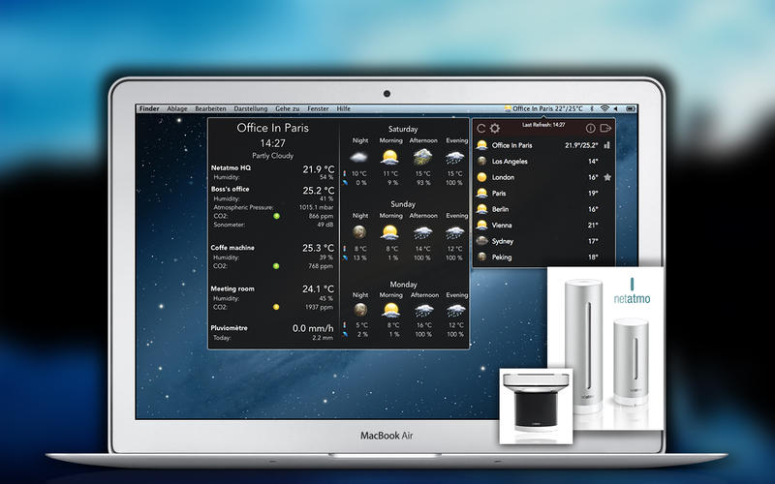
Task: Click Sunday Night moon icon
Action: point(359,231)
